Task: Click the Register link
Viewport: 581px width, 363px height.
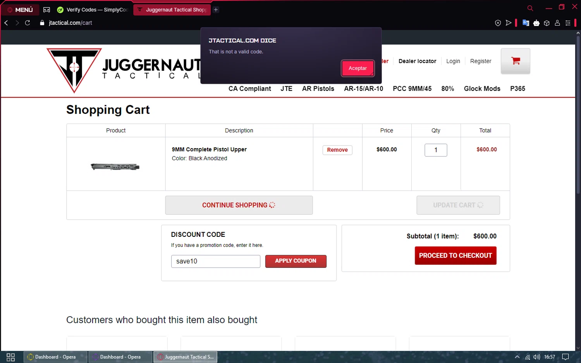Action: click(x=481, y=61)
